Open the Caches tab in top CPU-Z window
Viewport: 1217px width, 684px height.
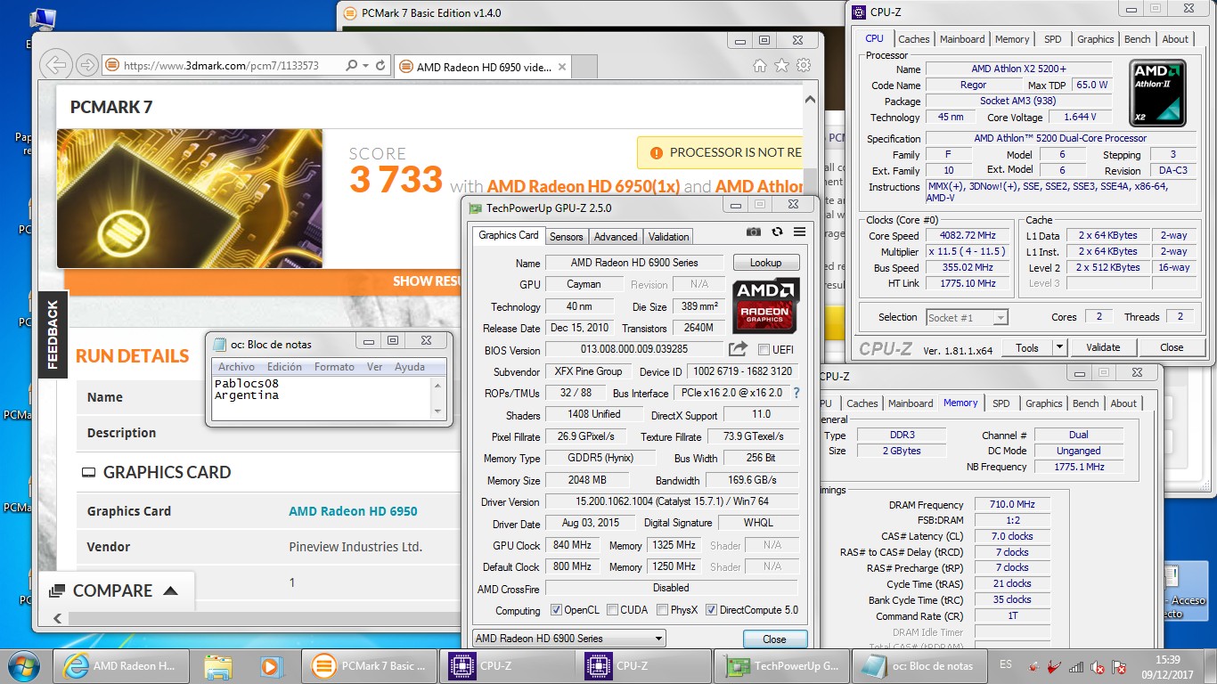point(913,39)
